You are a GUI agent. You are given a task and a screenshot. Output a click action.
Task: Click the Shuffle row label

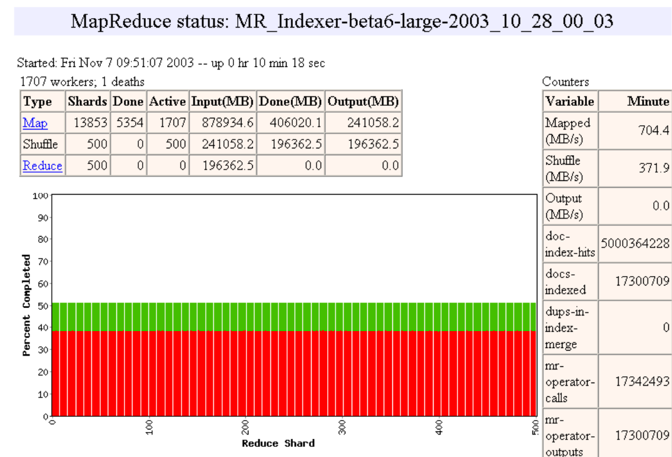point(40,144)
